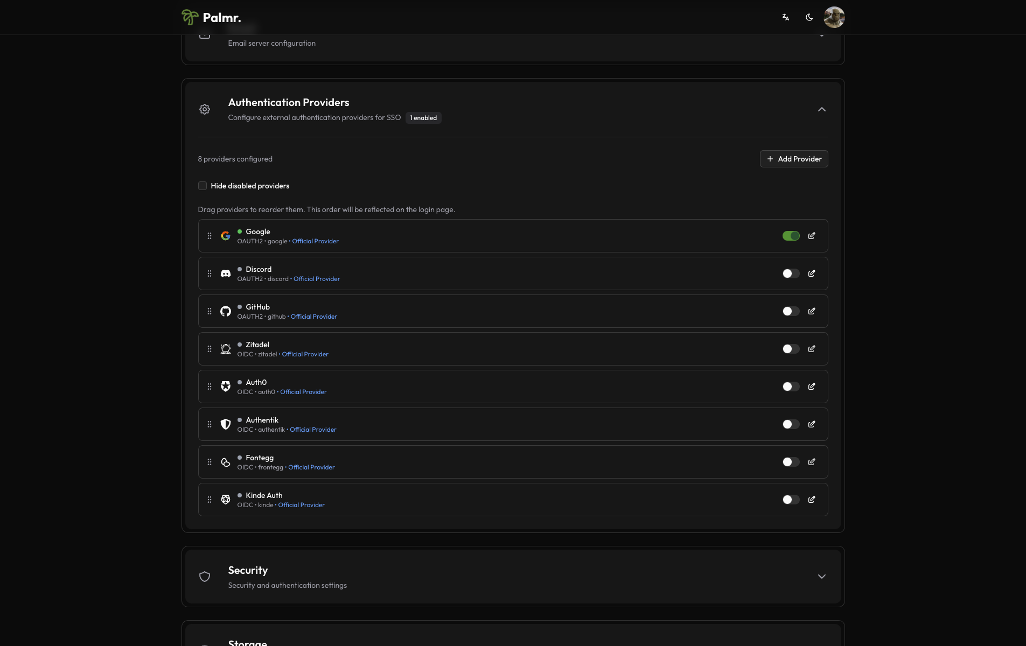
Task: Click the Security shield icon
Action: pyautogui.click(x=205, y=577)
